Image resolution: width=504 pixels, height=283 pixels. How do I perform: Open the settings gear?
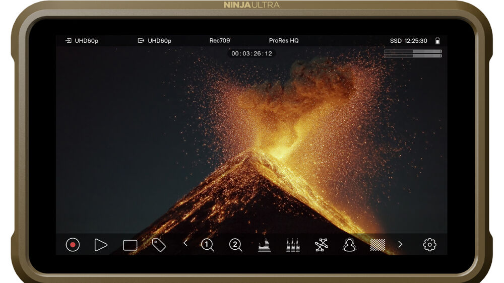tap(429, 245)
